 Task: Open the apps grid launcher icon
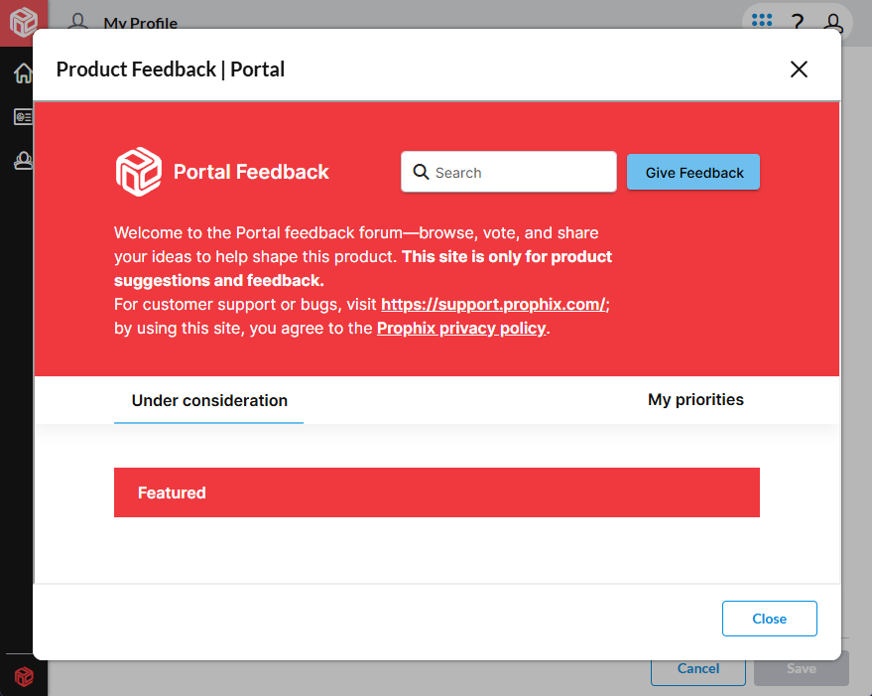click(x=762, y=21)
